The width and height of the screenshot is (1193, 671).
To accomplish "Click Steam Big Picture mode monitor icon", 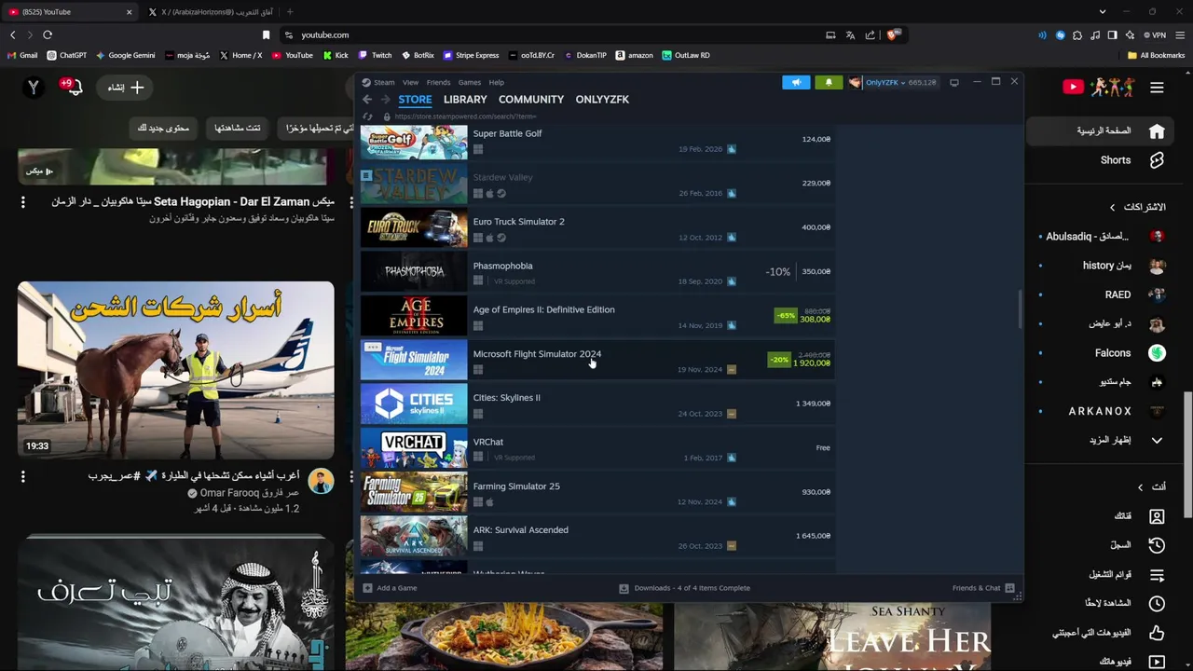I will 953,82.
